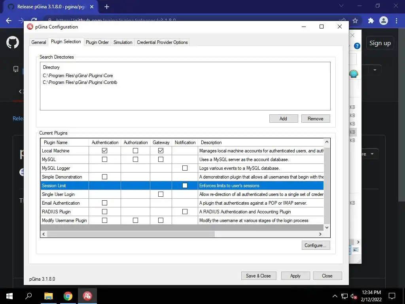Image resolution: width=405 pixels, height=304 pixels.
Task: Click the network tray icon
Action: point(344,296)
